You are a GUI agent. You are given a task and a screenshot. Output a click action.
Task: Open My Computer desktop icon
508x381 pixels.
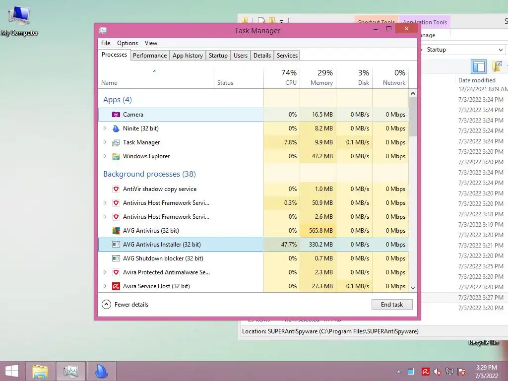click(19, 20)
